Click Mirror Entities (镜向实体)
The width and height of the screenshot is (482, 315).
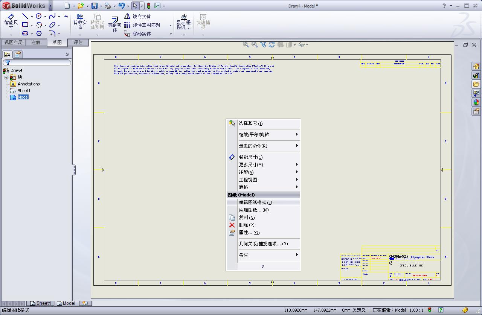click(138, 16)
